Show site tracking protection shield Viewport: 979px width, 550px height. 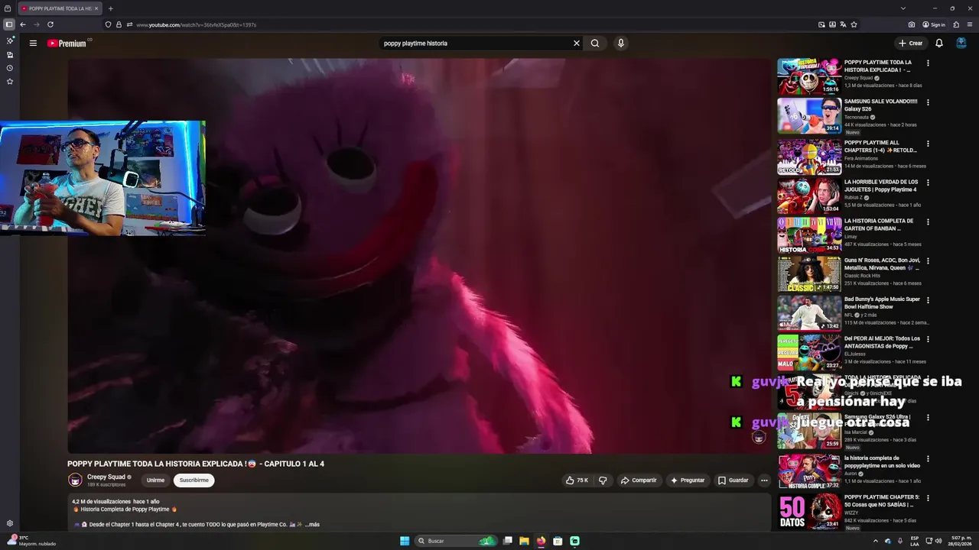(108, 24)
